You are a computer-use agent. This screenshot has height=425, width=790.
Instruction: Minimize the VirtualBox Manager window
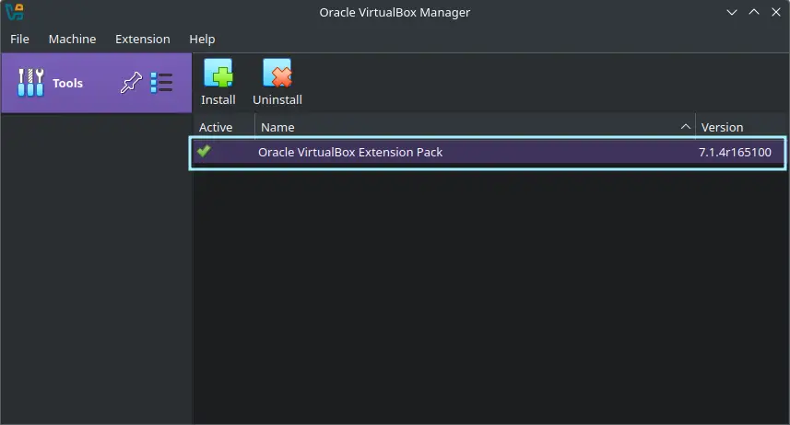point(732,12)
